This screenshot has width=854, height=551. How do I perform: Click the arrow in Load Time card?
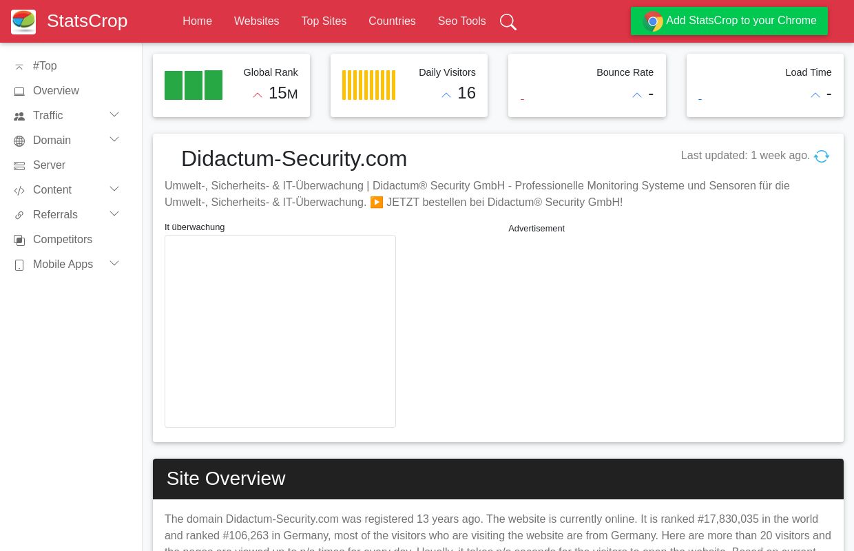(815, 95)
